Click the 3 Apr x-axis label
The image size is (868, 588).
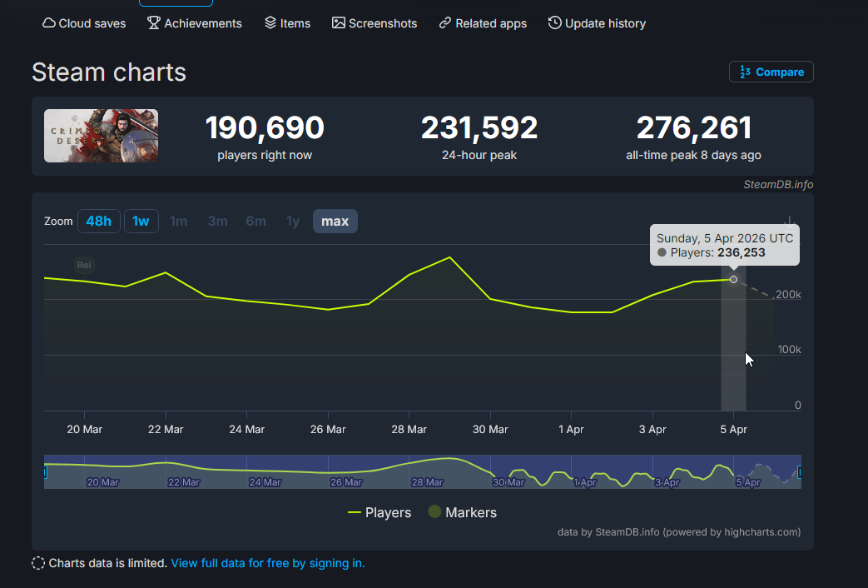tap(652, 430)
